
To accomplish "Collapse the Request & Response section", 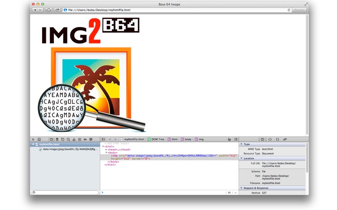I will pos(241,188).
